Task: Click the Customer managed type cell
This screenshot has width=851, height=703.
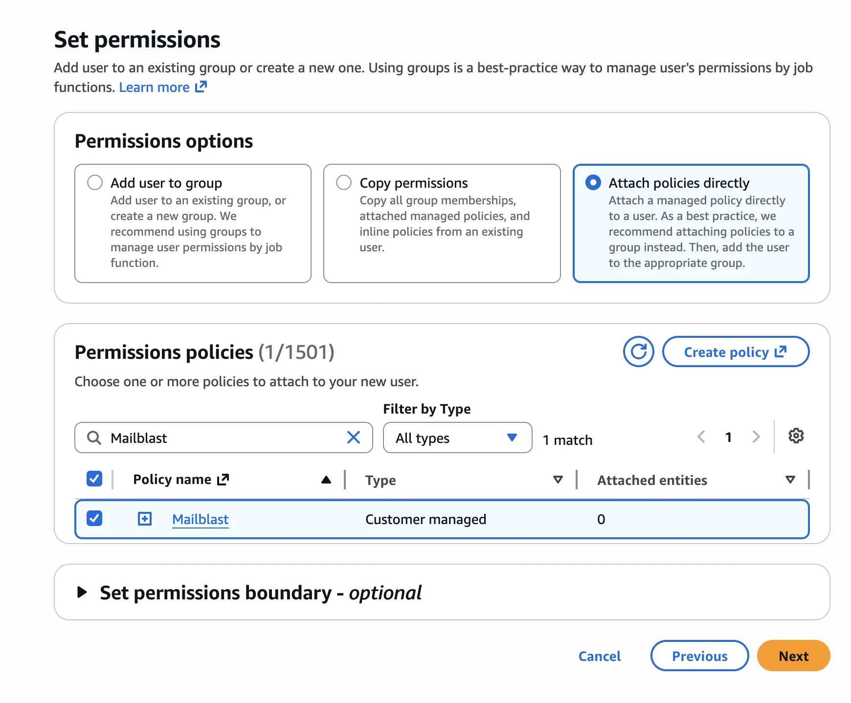Action: [425, 519]
